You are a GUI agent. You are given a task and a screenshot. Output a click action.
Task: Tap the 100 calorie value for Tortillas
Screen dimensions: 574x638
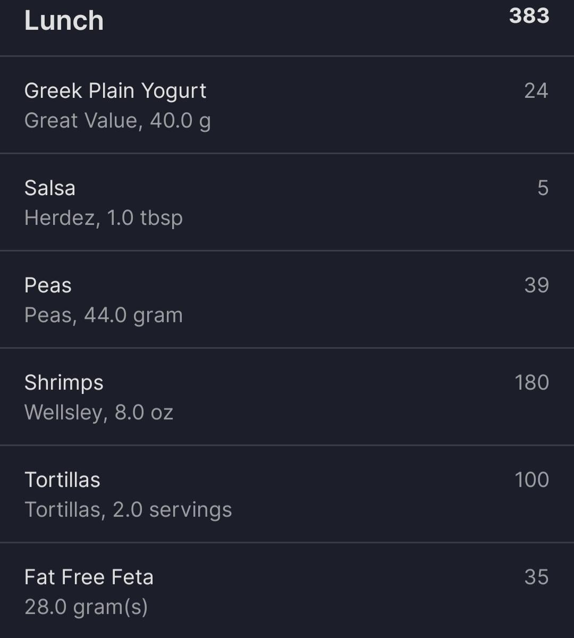pyautogui.click(x=531, y=480)
